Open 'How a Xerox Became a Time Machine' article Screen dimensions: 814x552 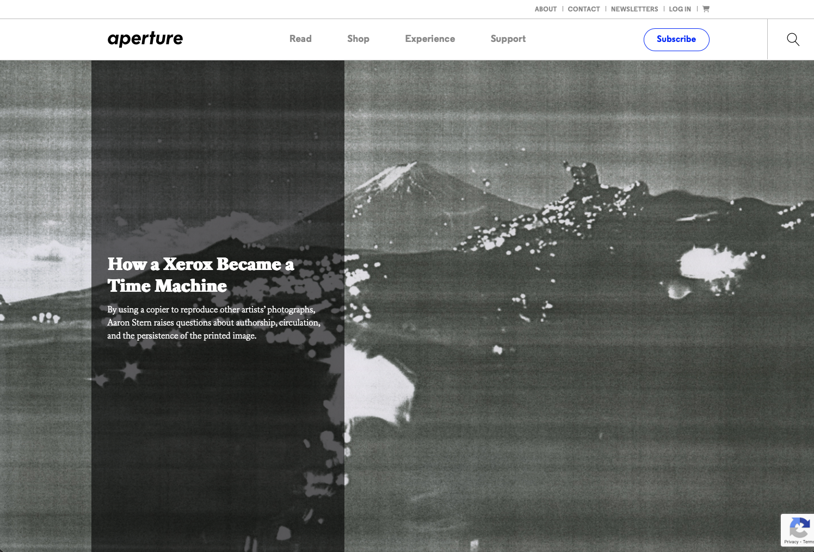tap(201, 275)
